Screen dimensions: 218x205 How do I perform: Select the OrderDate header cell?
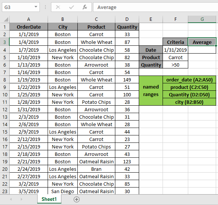29,27
